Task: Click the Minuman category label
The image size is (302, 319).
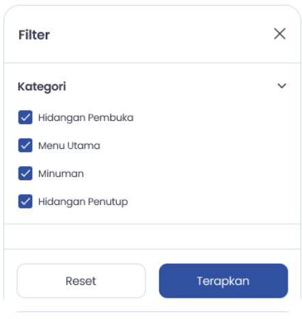Action: [x=61, y=174]
